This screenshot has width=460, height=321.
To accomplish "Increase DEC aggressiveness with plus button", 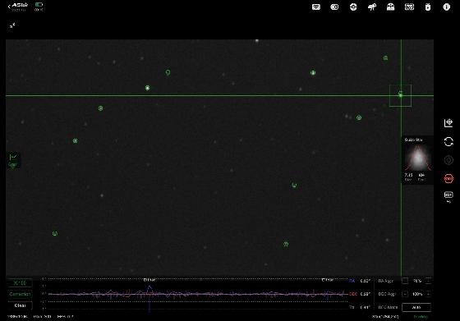I will pyautogui.click(x=428, y=294).
